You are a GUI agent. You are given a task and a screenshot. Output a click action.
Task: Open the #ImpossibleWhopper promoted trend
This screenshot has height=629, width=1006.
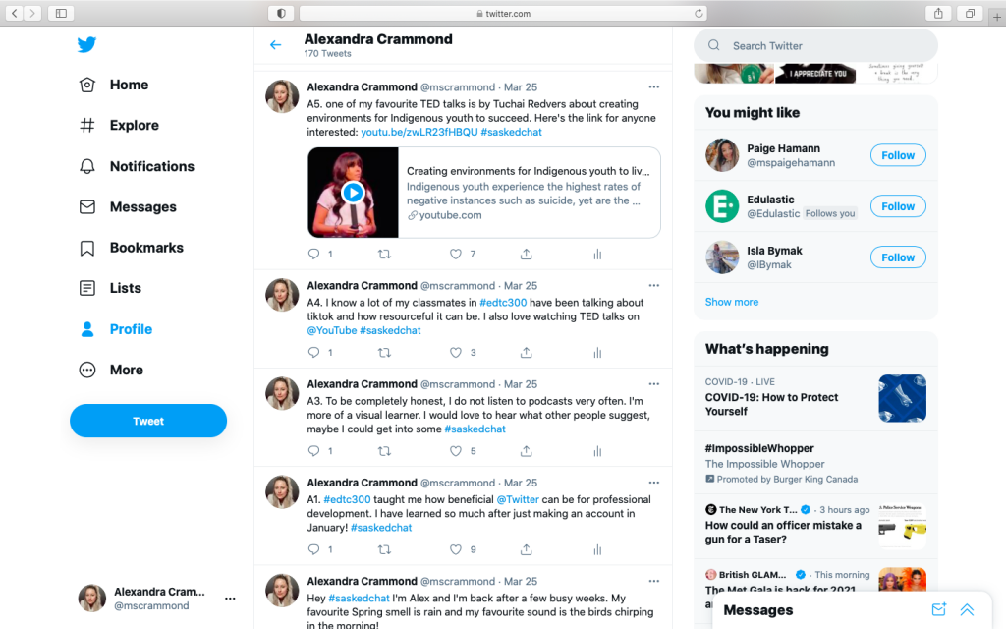pyautogui.click(x=815, y=463)
